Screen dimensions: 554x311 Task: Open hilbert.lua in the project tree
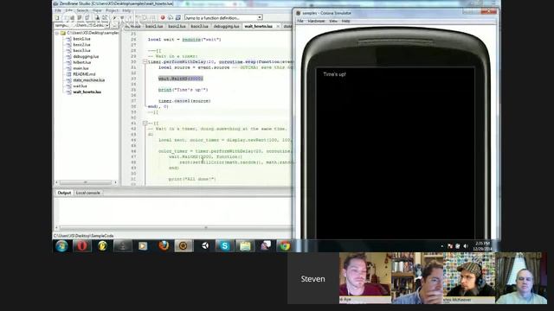pos(82,62)
